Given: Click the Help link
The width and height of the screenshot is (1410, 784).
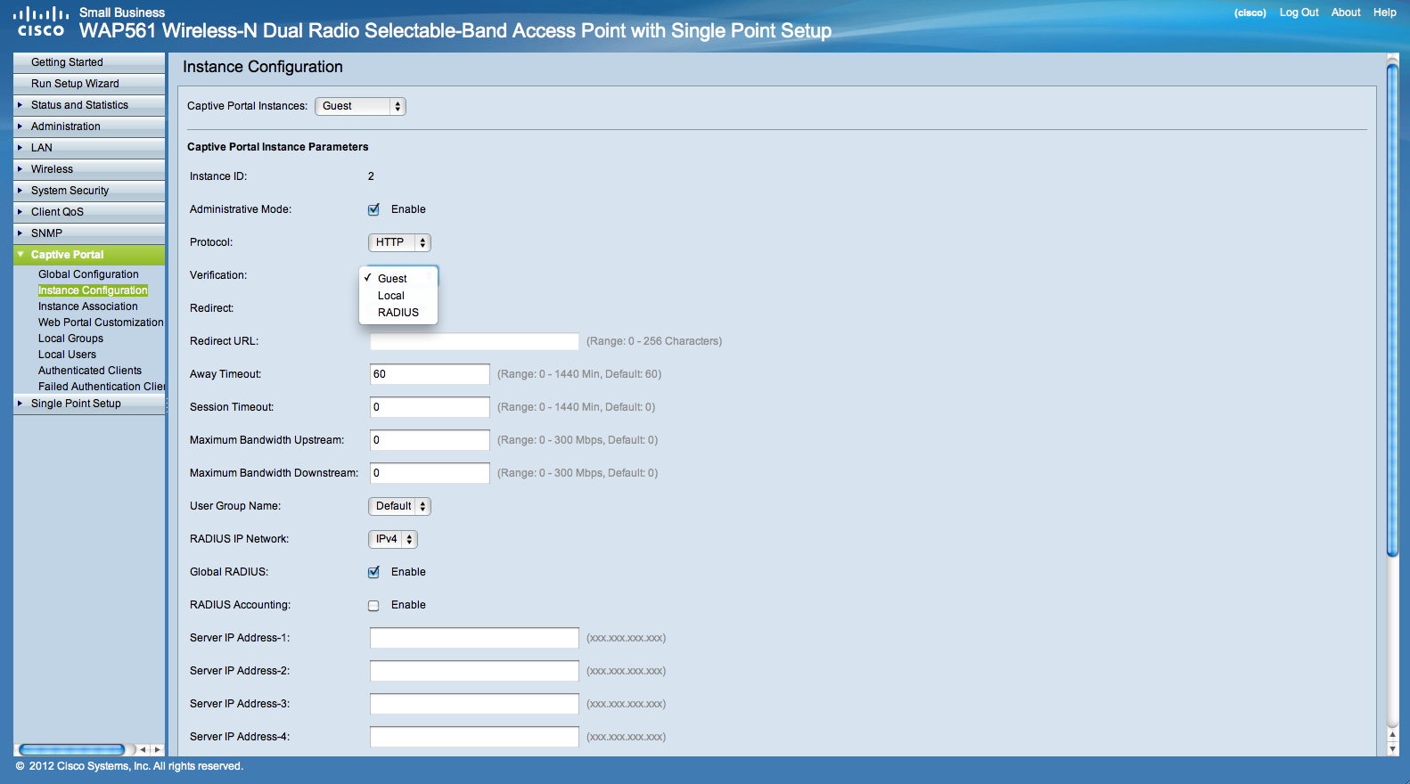Looking at the screenshot, I should 1384,12.
